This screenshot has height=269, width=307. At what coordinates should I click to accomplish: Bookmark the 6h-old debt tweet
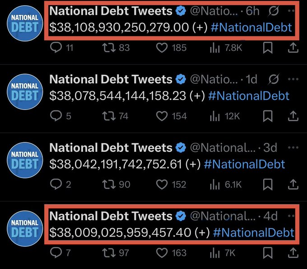(267, 47)
